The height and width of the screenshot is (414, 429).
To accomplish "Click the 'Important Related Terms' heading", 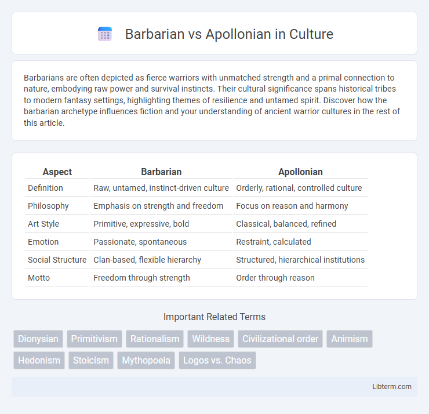I will (214, 317).
